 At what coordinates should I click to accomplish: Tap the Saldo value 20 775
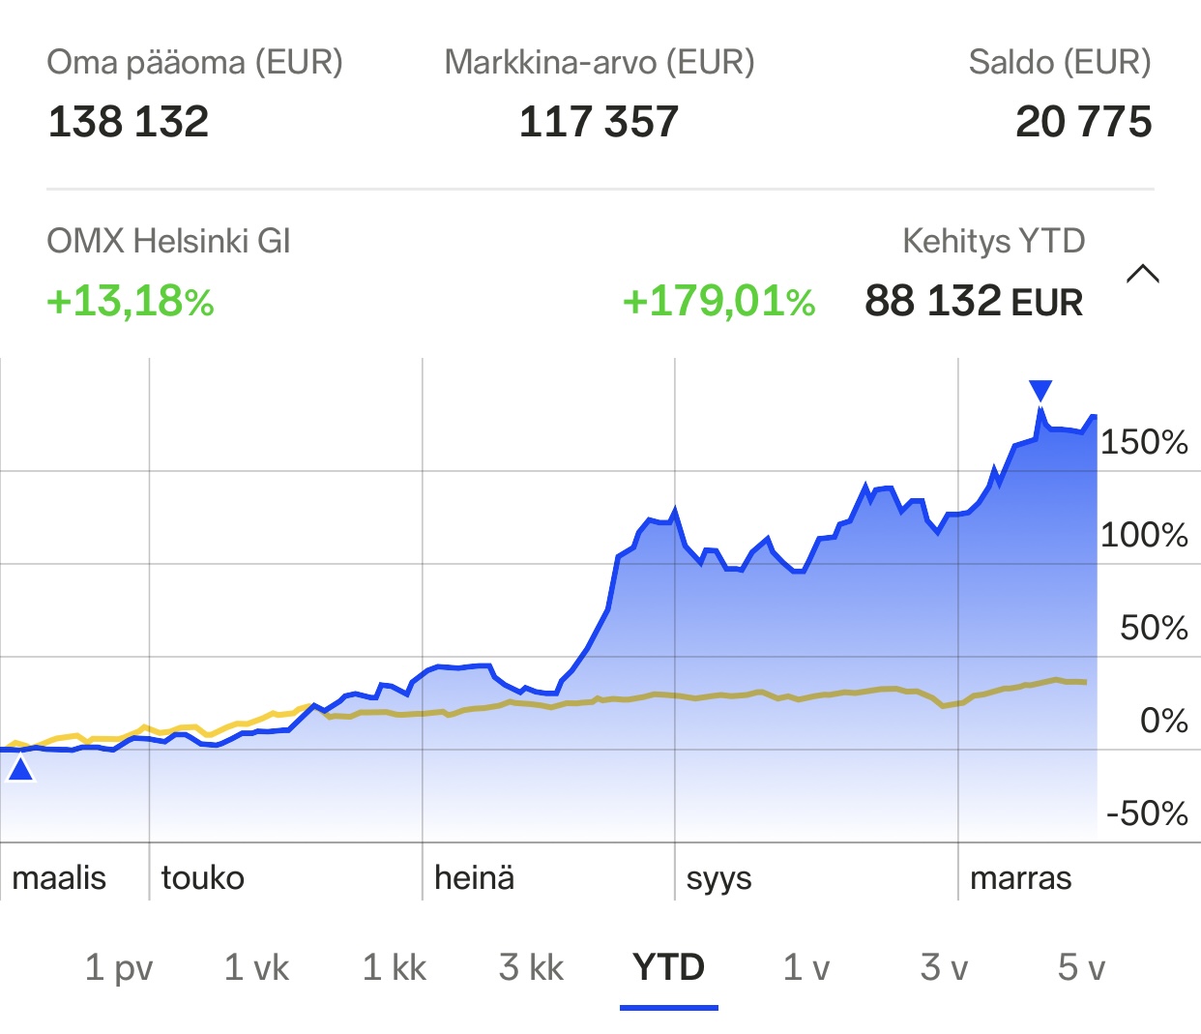tap(1083, 122)
